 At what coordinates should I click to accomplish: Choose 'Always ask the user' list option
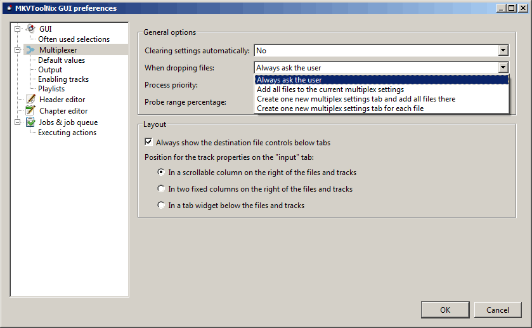click(381, 80)
